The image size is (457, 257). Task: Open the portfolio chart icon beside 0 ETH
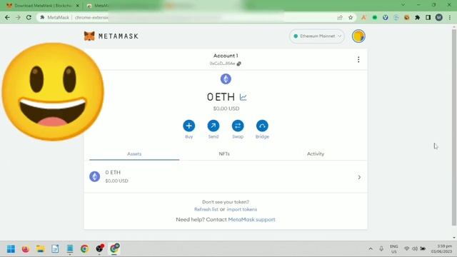243,97
